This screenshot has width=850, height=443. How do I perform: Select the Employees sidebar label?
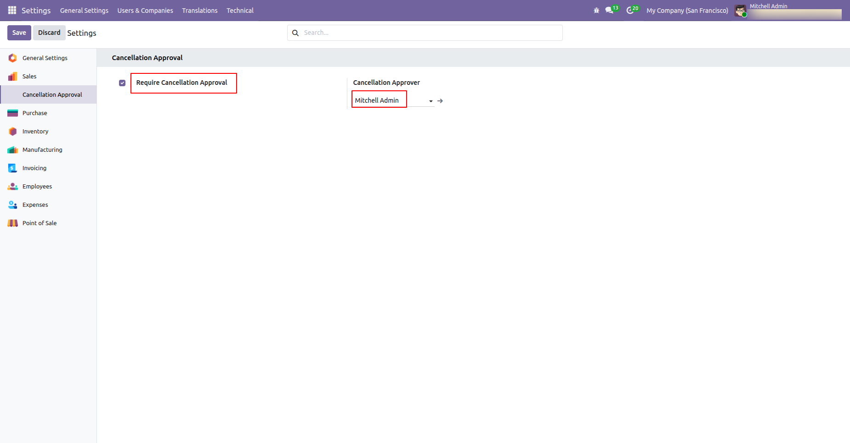(x=37, y=186)
